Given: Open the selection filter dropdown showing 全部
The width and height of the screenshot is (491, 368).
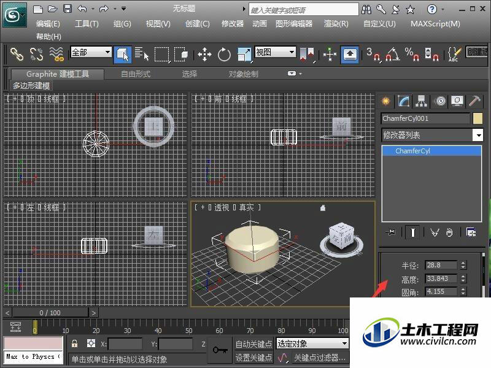Looking at the screenshot, I should 91,52.
